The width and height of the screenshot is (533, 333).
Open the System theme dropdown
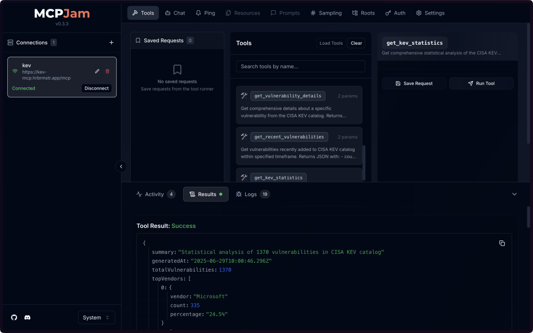[96, 317]
